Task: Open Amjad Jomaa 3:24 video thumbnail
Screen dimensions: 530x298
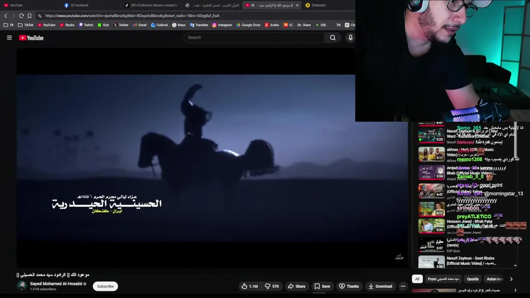Action: (431, 172)
